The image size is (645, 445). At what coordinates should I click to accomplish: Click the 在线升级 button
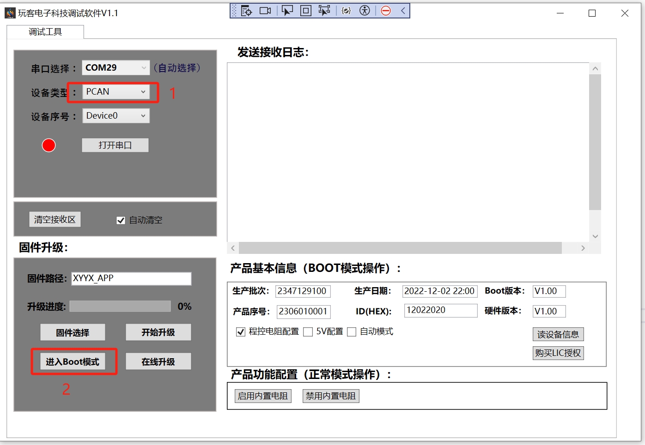(158, 361)
